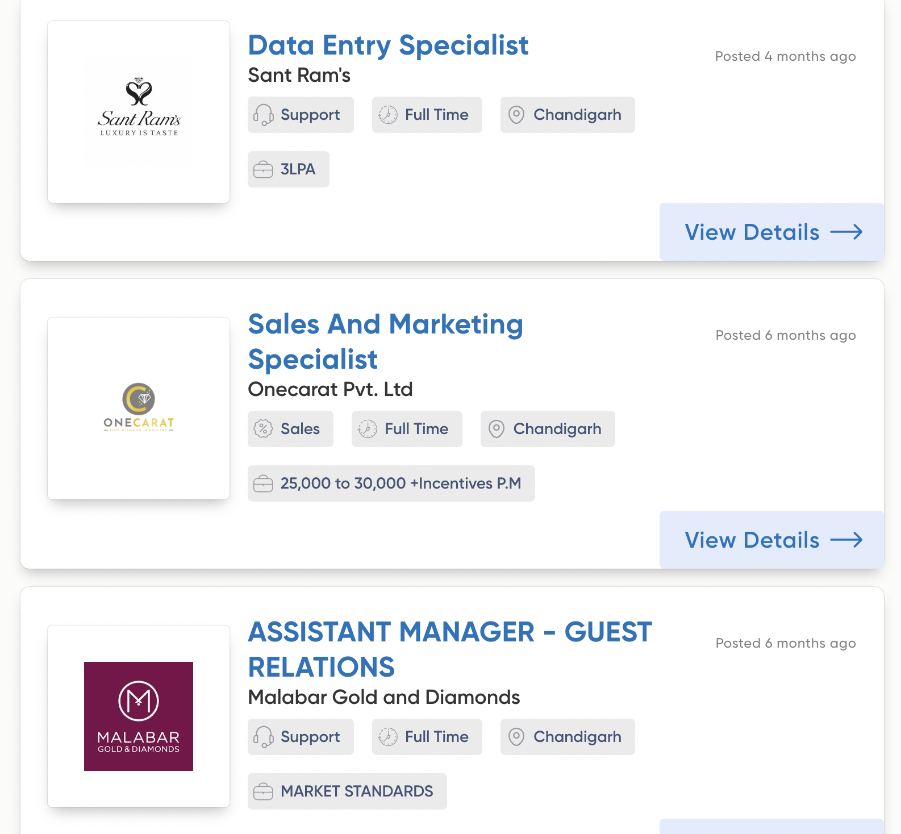Open the ASSISTANT MANAGER - GUEST RELATIONS posting
901x834 pixels.
[449, 648]
